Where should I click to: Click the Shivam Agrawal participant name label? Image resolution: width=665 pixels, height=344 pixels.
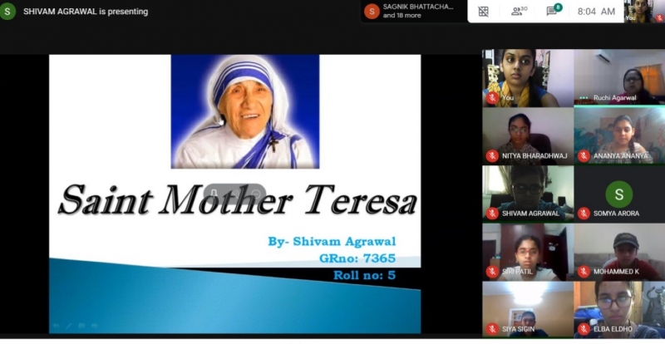click(532, 214)
